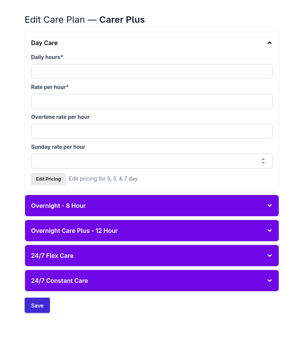Image resolution: width=306 pixels, height=337 pixels.
Task: Save the care plan
Action: [37, 306]
